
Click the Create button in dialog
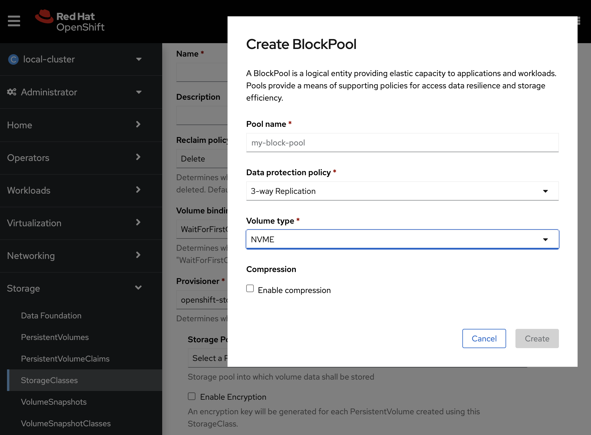[x=537, y=338]
